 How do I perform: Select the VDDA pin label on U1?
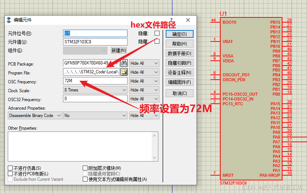tap(228, 61)
